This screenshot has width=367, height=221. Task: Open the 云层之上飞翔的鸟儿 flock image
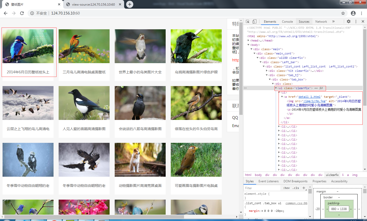tap(28, 103)
